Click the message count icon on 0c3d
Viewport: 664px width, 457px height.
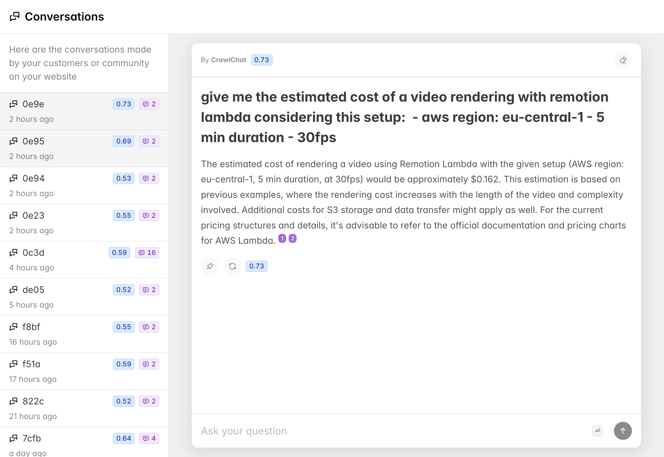pyautogui.click(x=142, y=252)
